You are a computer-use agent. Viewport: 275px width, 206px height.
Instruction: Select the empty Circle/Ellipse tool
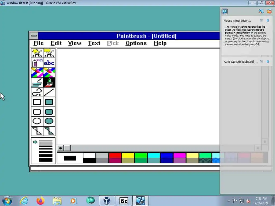(37, 121)
